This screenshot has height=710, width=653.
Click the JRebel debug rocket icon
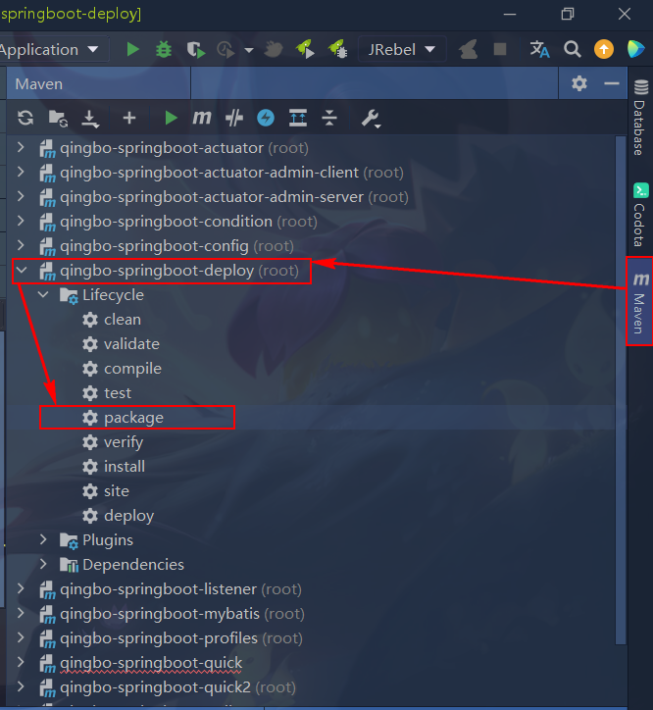[338, 49]
